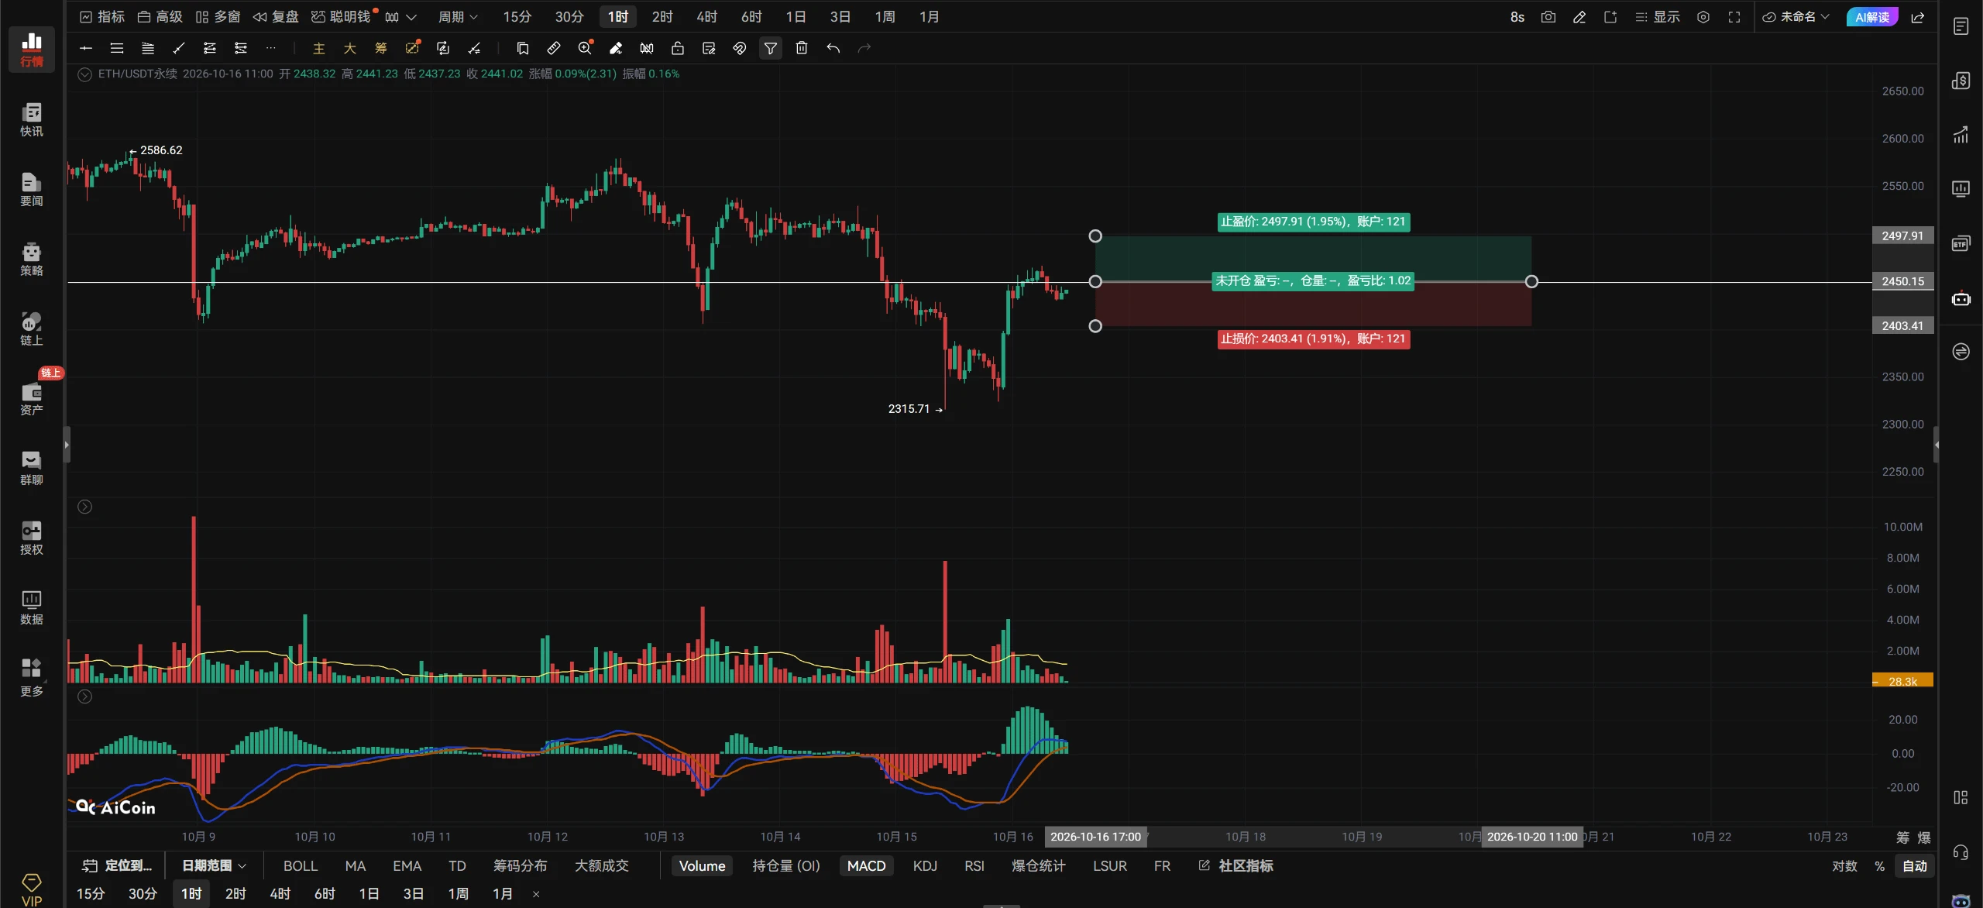Open the 策略 strategy sidebar icon
Viewport: 1983px width, 908px height.
pyautogui.click(x=32, y=259)
